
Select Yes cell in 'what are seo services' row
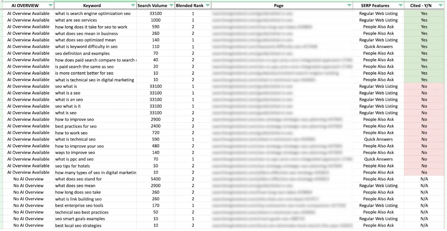(424, 20)
